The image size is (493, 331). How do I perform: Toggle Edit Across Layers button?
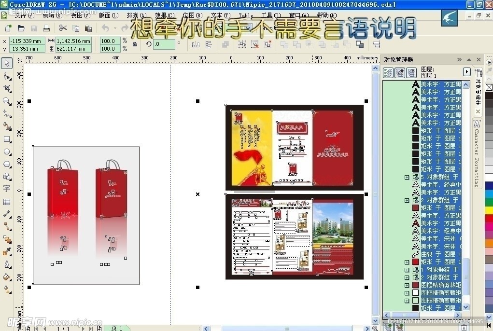[399, 72]
